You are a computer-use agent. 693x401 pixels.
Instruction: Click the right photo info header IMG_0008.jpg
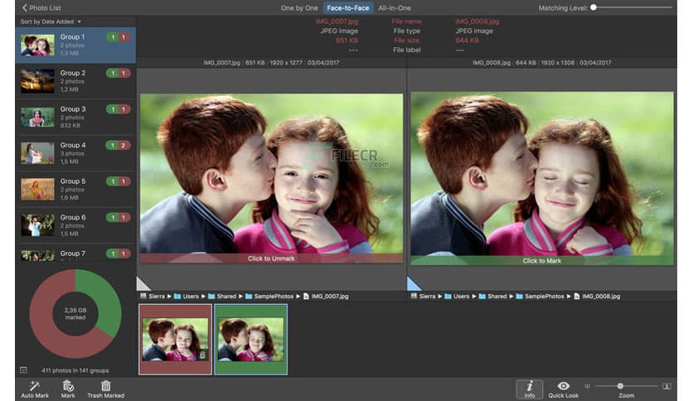542,63
